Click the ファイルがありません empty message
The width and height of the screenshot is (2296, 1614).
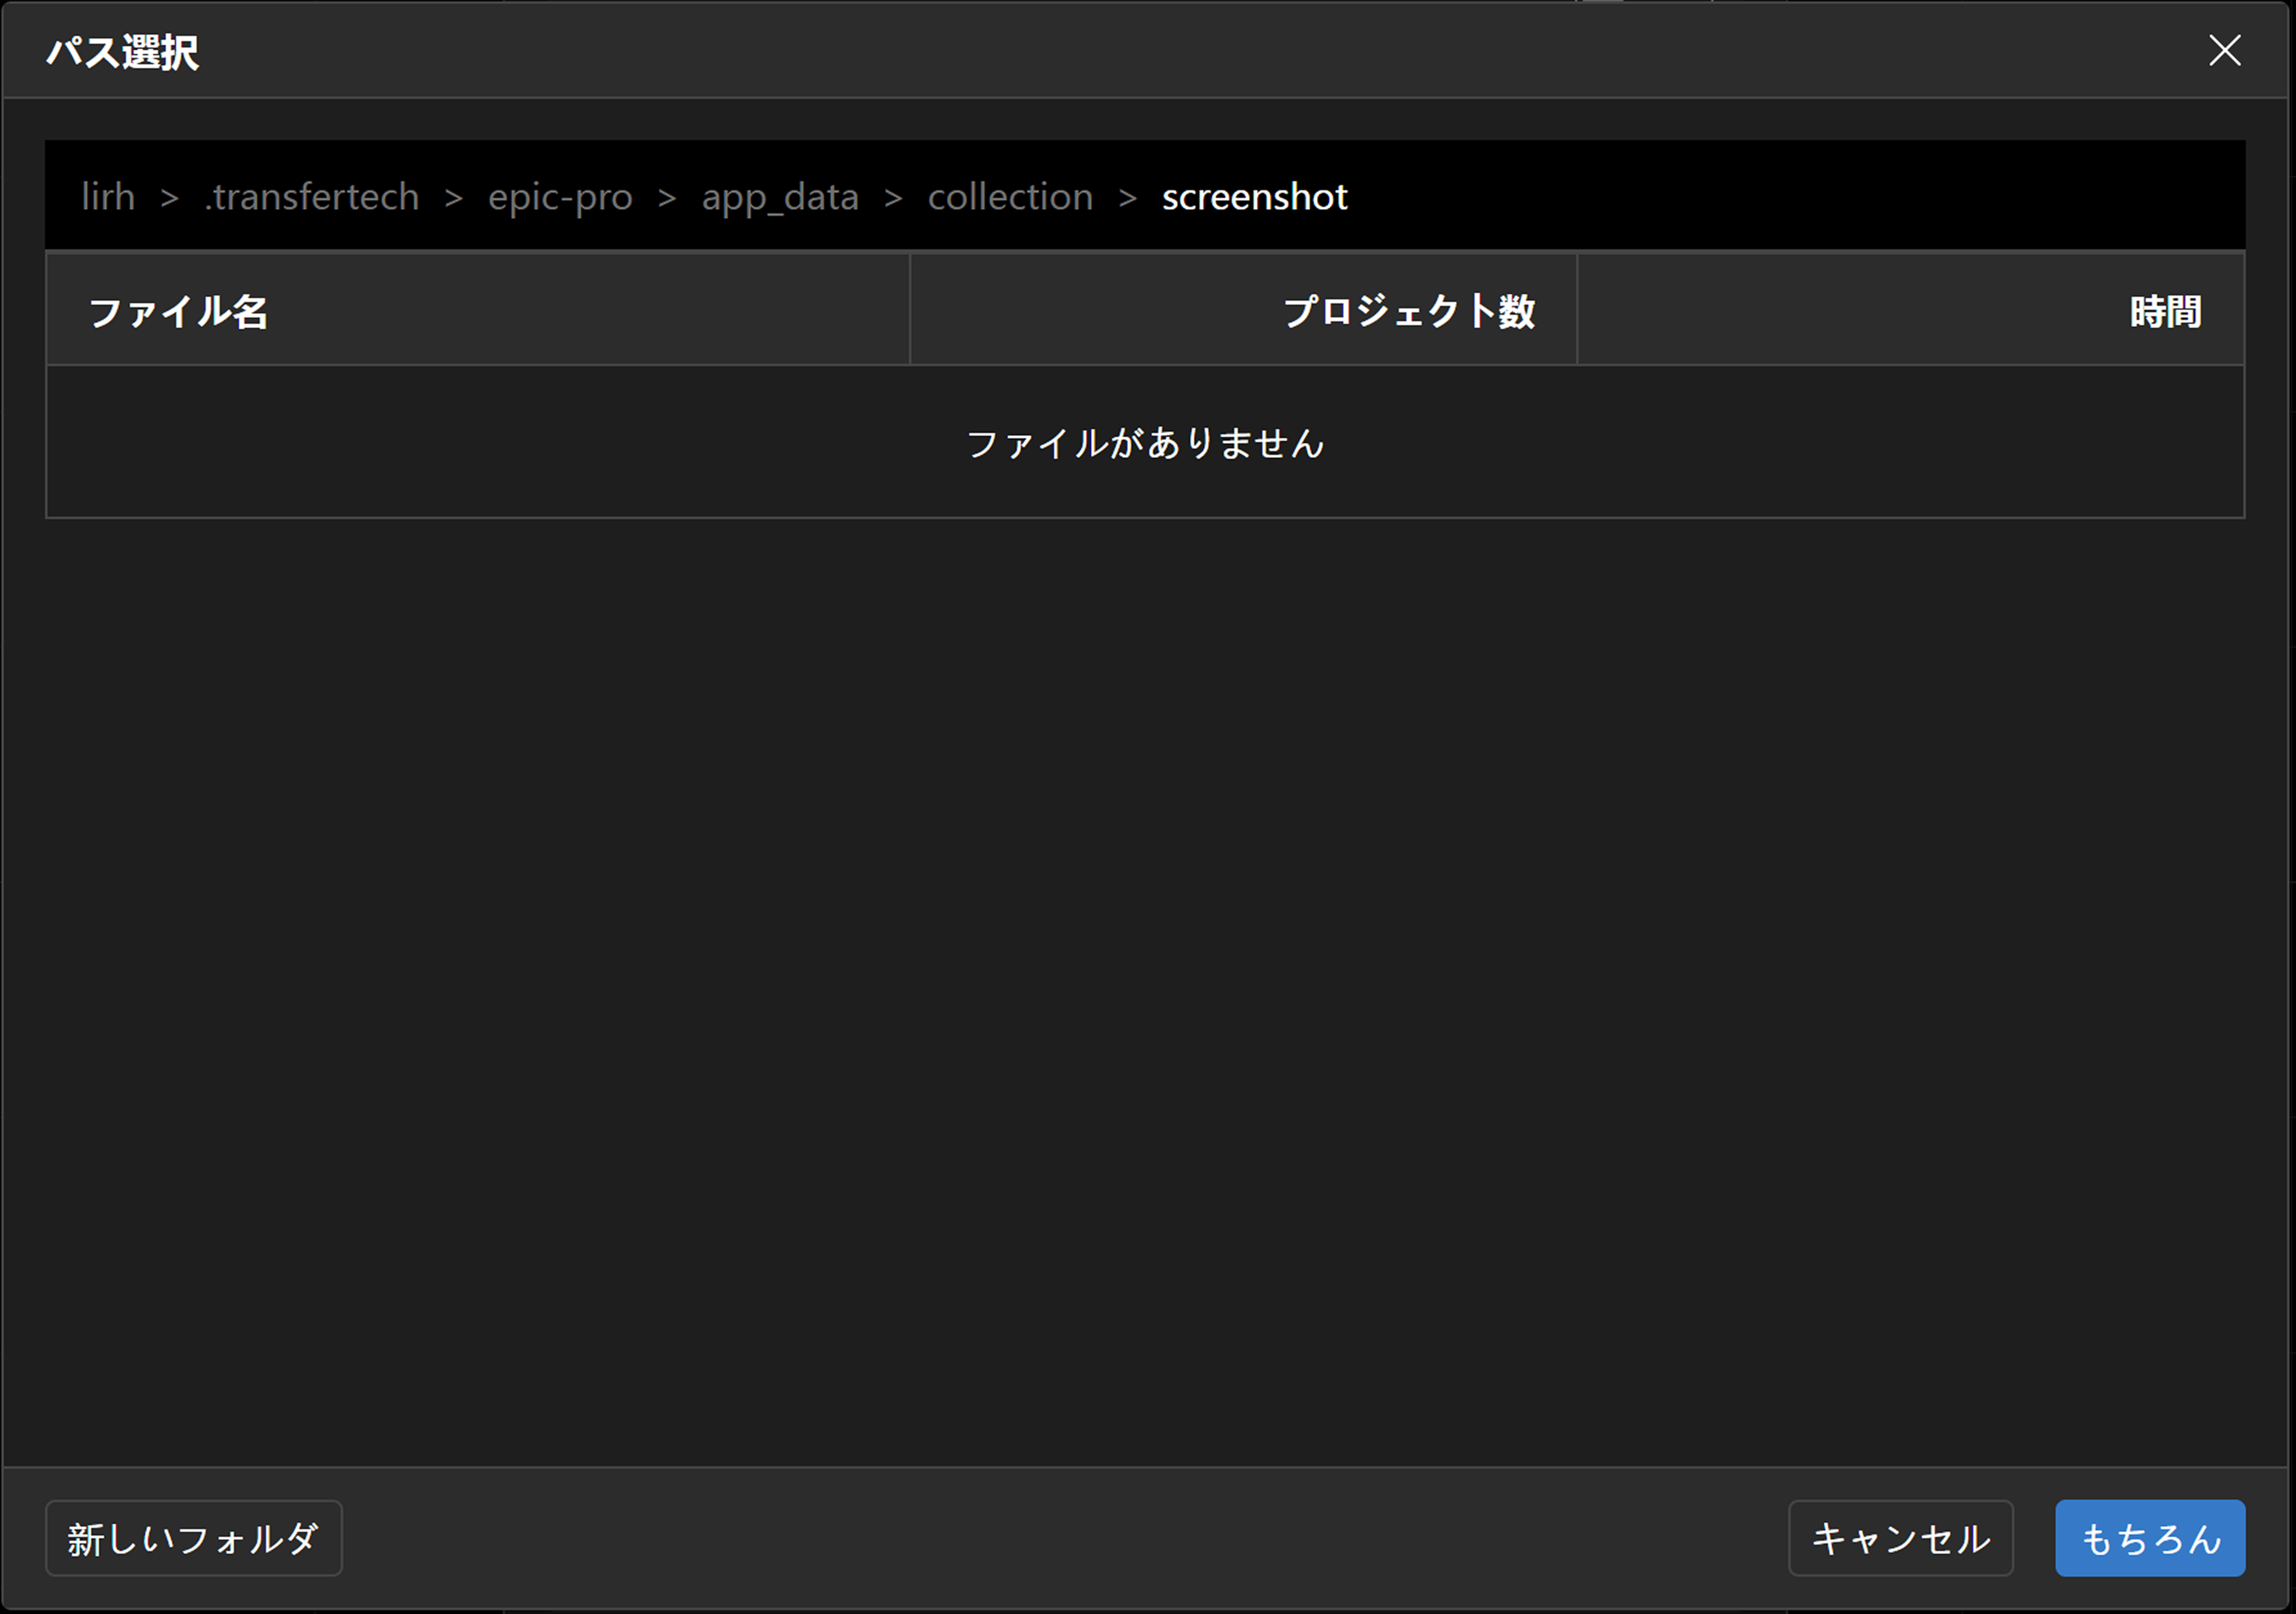coord(1145,443)
